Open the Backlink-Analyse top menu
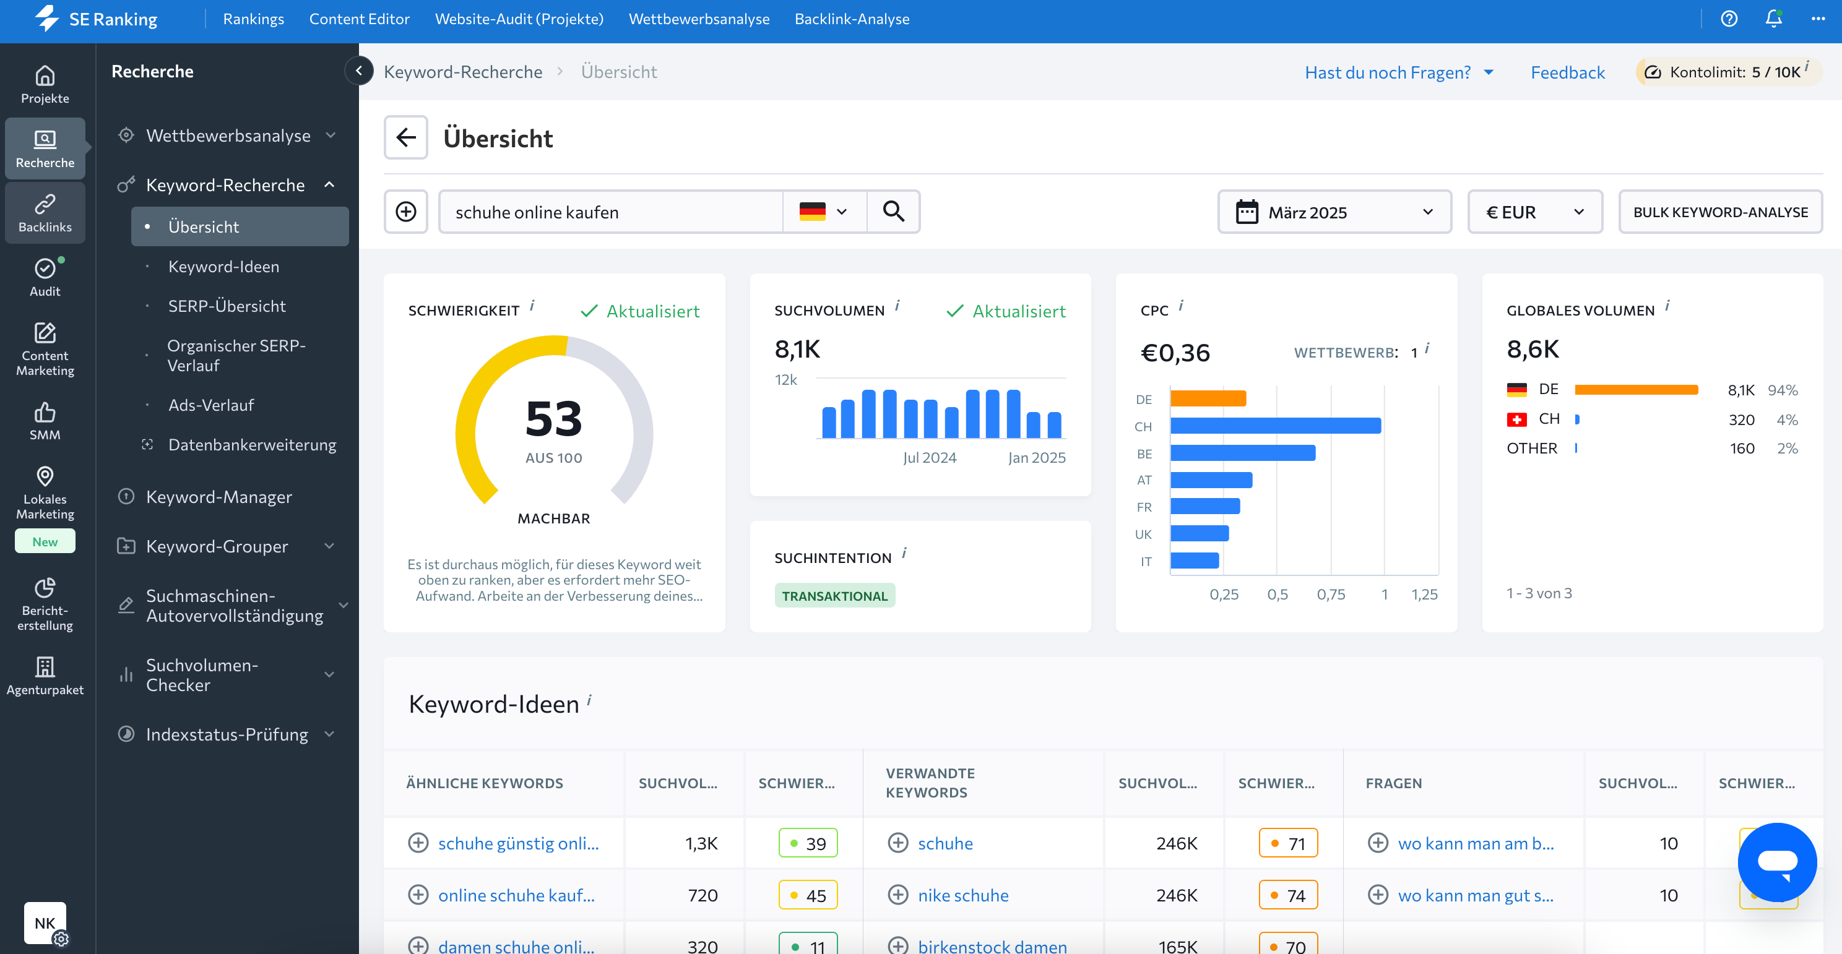Screen dimensions: 1842x954 (852, 19)
